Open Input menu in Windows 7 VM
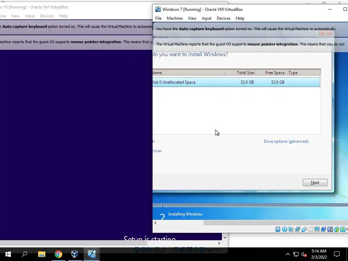This screenshot has height=261, width=348. click(x=206, y=18)
